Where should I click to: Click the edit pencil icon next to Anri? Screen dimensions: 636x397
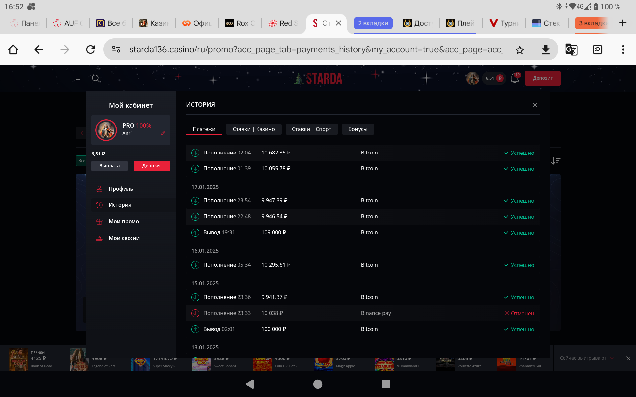pos(163,133)
